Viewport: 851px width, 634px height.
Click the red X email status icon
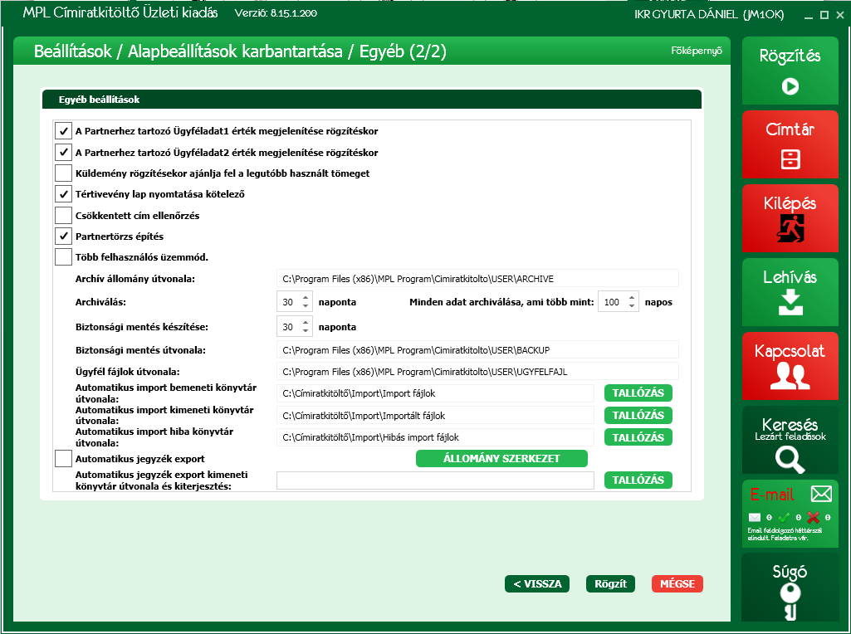point(813,517)
